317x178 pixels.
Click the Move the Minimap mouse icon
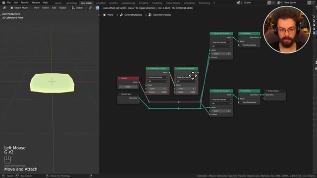coord(47,176)
